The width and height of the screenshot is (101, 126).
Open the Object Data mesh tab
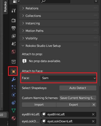14,110
